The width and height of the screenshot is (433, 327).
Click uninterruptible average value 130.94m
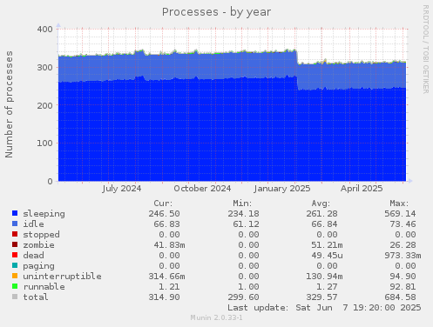[x=324, y=277]
